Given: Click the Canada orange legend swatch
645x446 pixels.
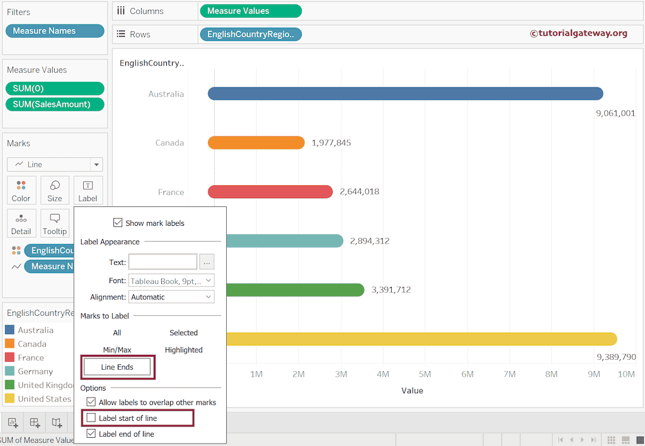Looking at the screenshot, I should 10,343.
